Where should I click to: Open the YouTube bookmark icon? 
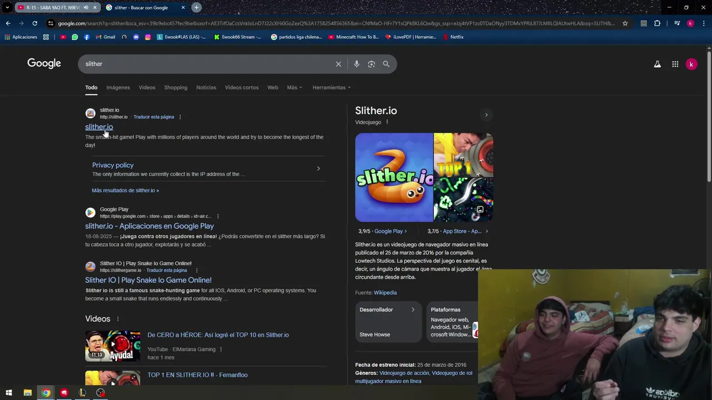click(63, 37)
